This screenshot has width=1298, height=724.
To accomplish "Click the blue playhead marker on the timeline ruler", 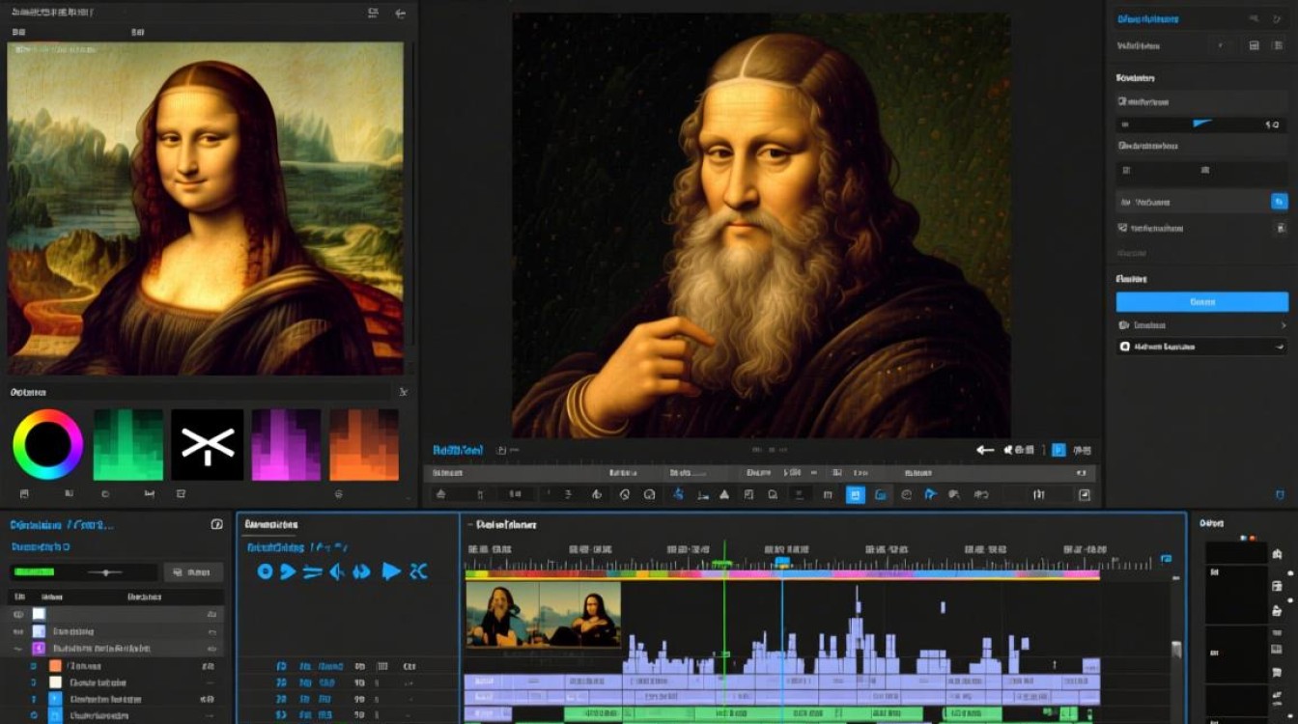I will tap(782, 562).
